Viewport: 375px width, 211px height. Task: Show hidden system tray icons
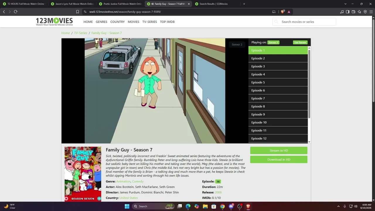(x=338, y=206)
